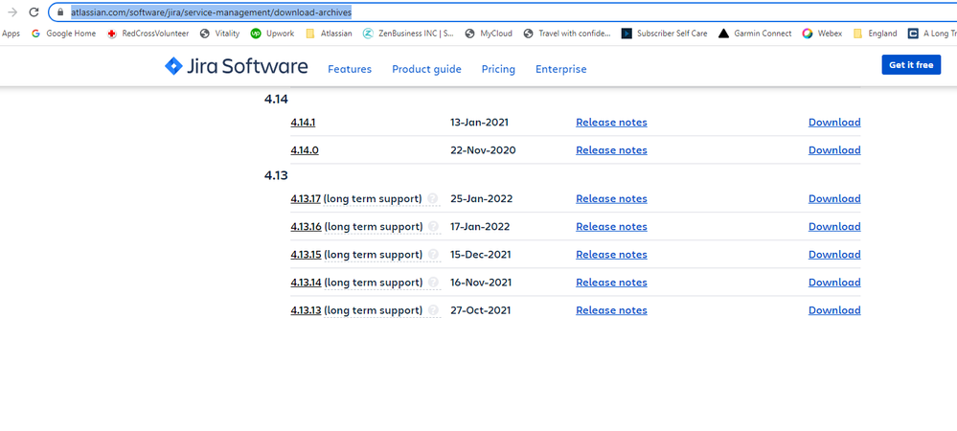This screenshot has height=431, width=957.
Task: Open the RedCrossVolunteer bookmark
Action: tap(148, 34)
